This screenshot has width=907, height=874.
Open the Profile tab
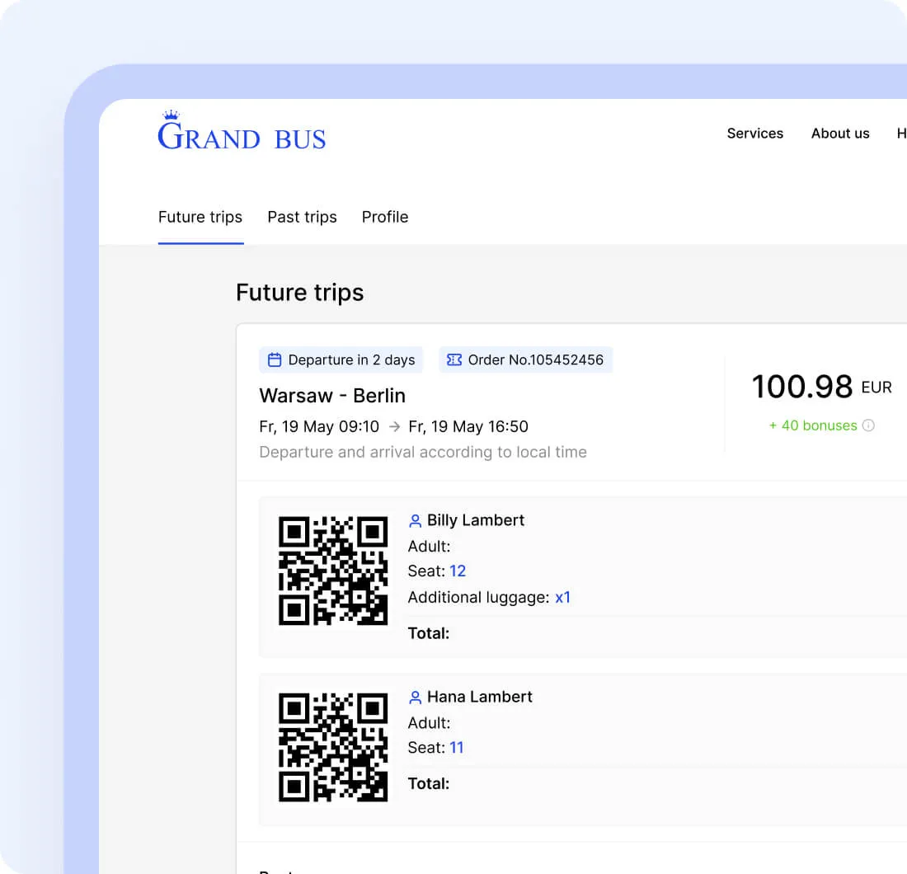(385, 217)
